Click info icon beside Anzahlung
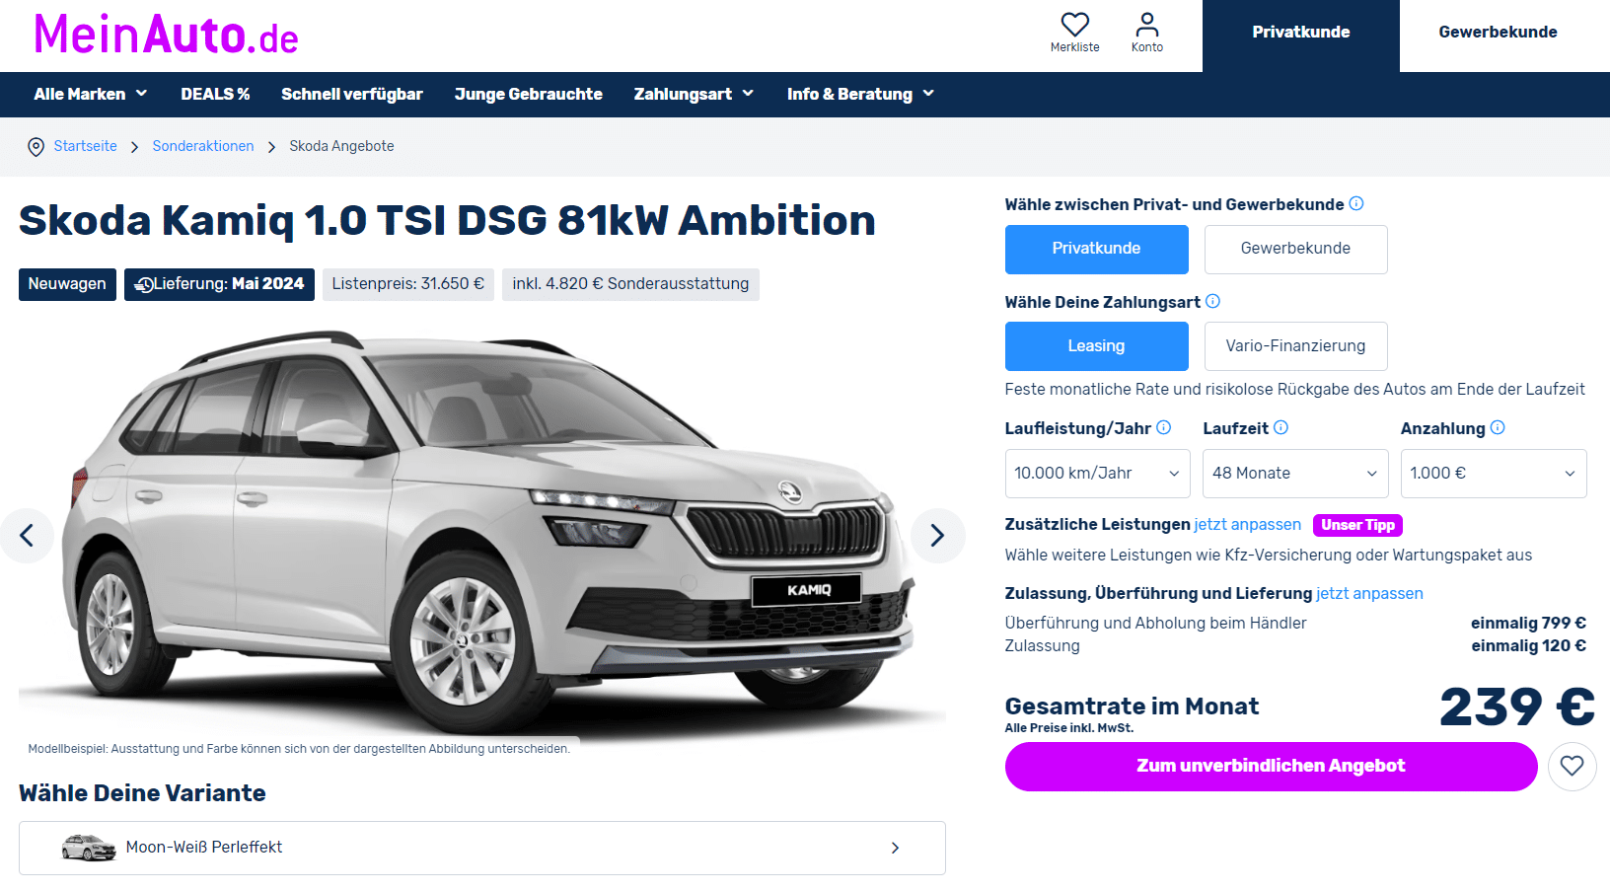 (1498, 427)
